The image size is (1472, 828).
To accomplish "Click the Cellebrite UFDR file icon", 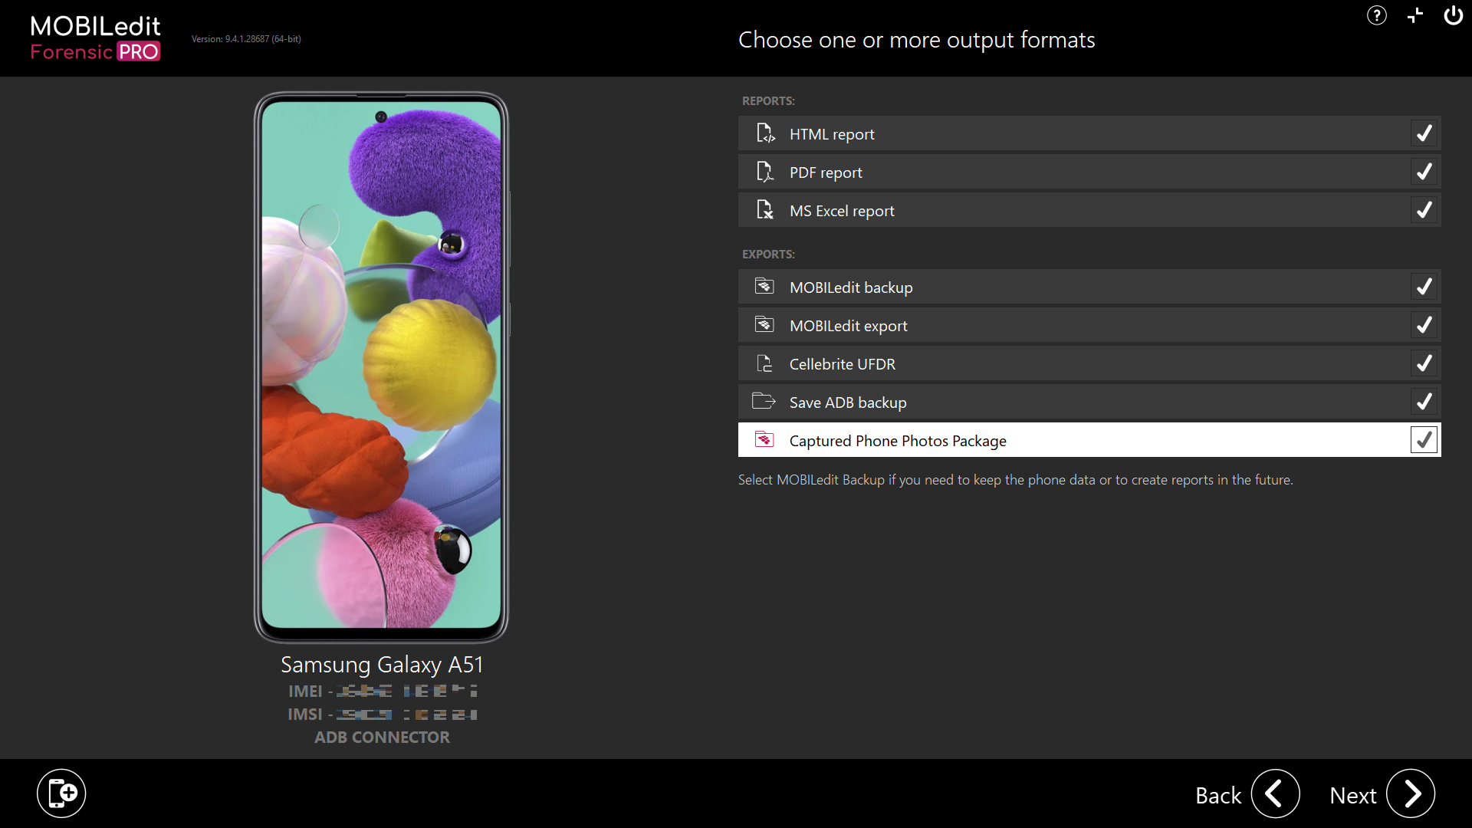I will pos(764,363).
